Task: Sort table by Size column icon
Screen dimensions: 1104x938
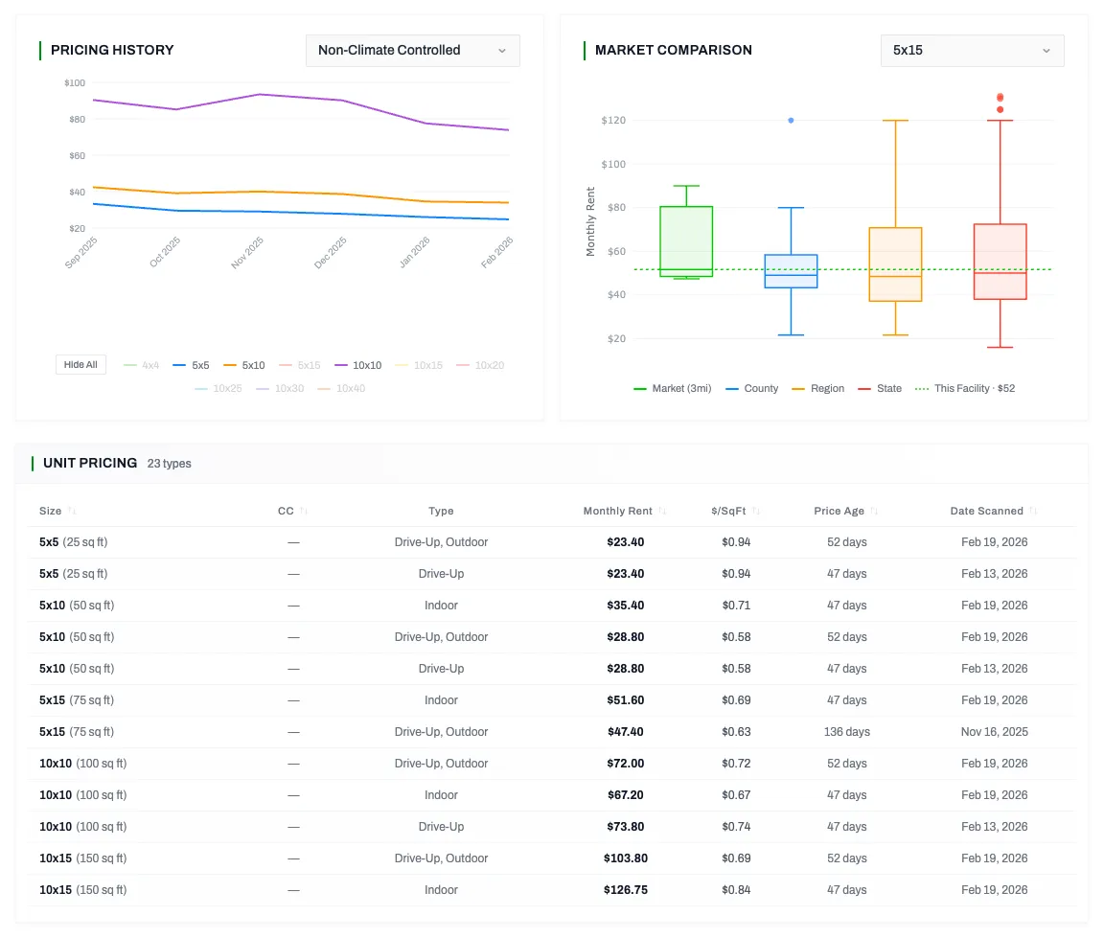Action: (x=73, y=512)
